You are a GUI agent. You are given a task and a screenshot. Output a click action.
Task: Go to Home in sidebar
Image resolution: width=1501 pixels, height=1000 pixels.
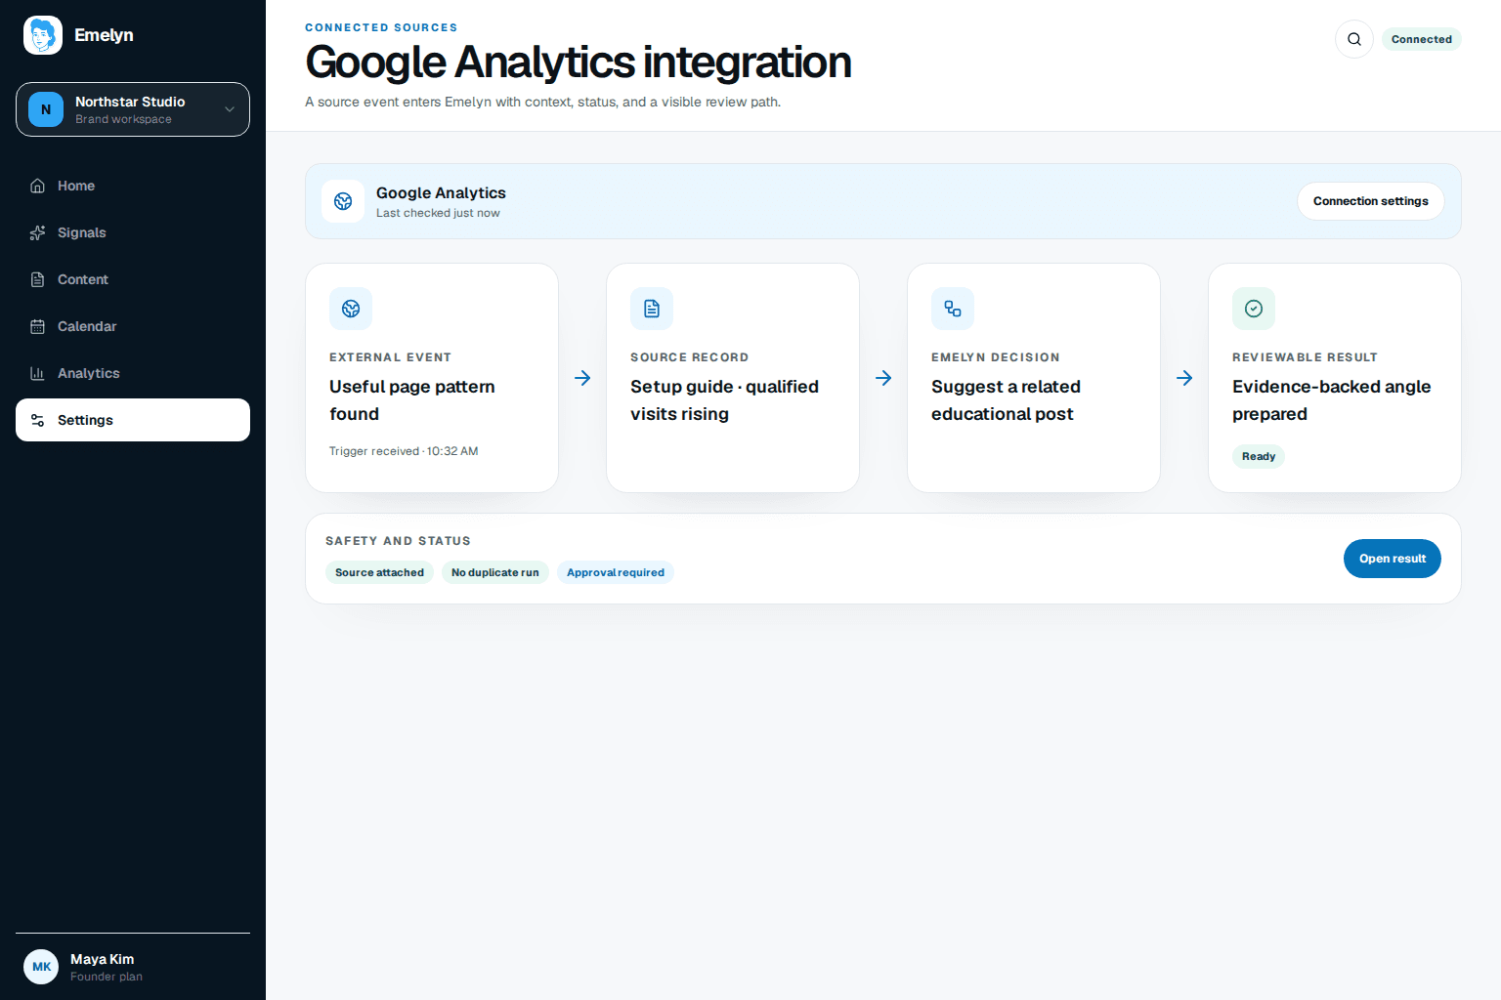[133, 186]
